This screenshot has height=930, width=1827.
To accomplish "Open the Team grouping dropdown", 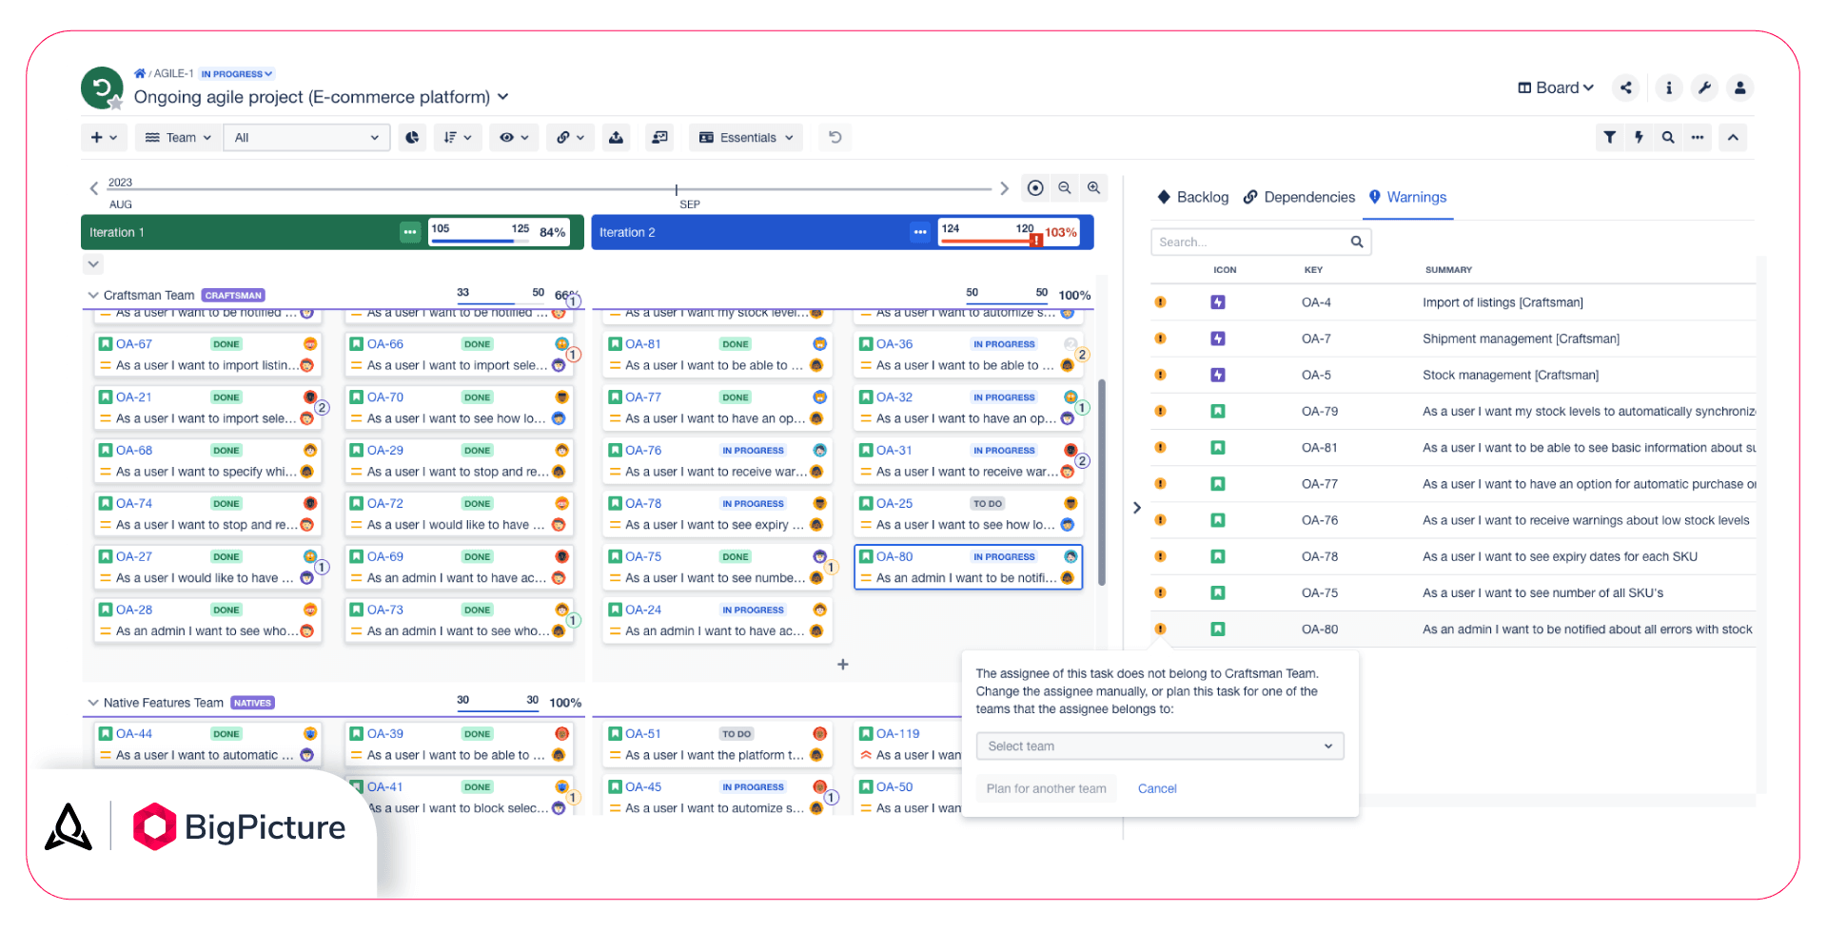I will [178, 138].
